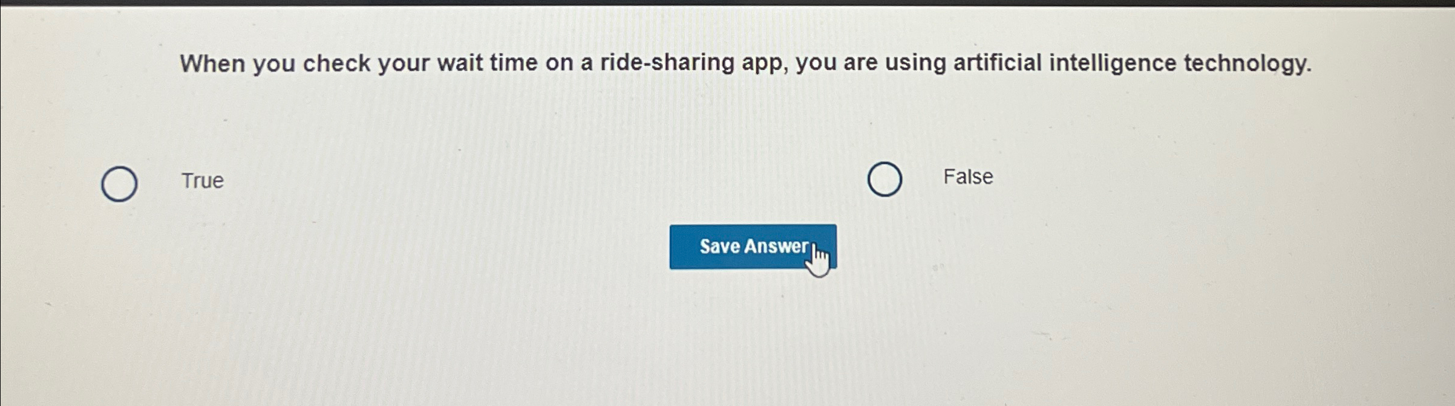Viewport: 1455px width, 406px height.
Task: Click the word 'When' starting the question
Action: tap(212, 63)
